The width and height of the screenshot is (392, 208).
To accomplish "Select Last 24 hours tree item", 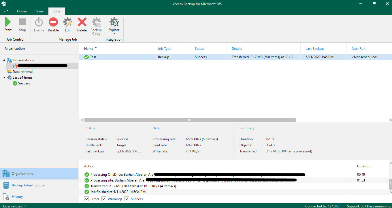I will [x=22, y=77].
